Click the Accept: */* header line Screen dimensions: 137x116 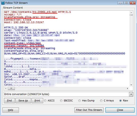click(x=13, y=14)
